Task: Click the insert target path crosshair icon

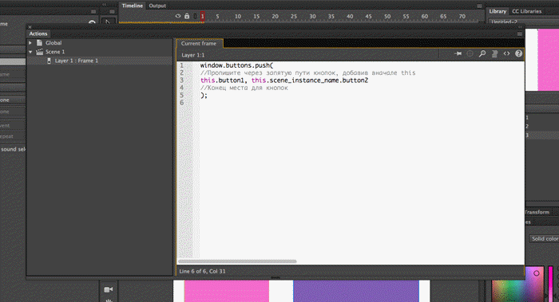Action: tap(470, 53)
